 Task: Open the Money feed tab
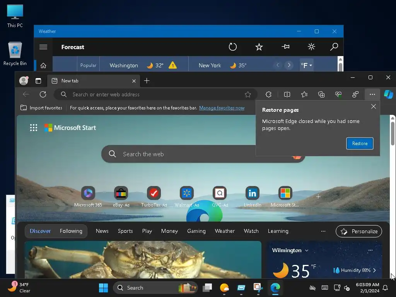point(169,231)
